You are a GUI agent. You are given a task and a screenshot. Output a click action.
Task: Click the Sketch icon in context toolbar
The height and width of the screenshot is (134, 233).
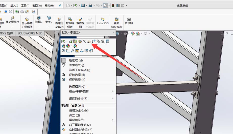coord(68,51)
